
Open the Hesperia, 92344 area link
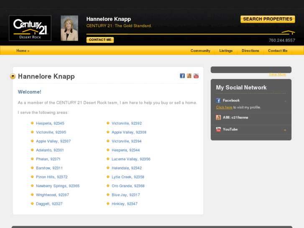pos(125,150)
